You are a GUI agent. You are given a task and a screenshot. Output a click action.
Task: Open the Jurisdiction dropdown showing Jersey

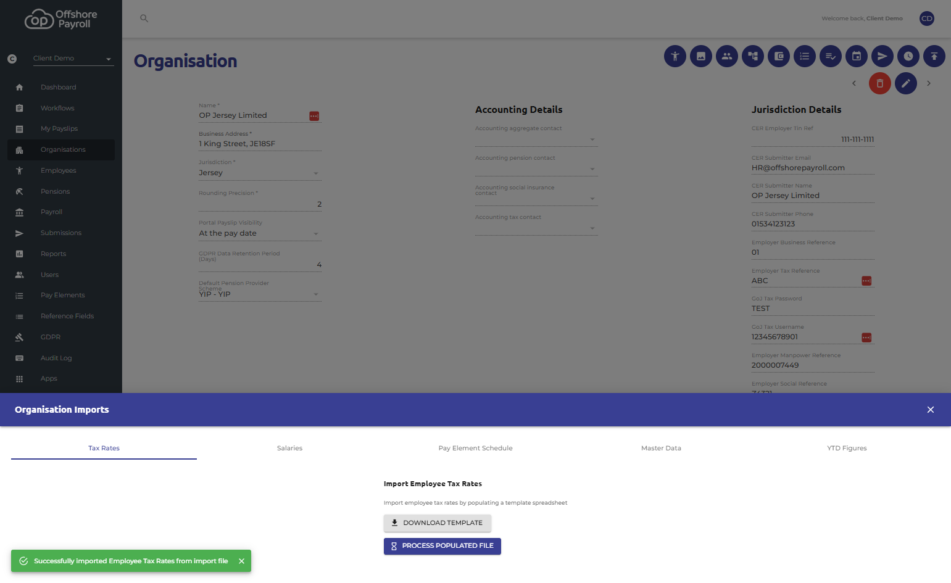(x=260, y=173)
